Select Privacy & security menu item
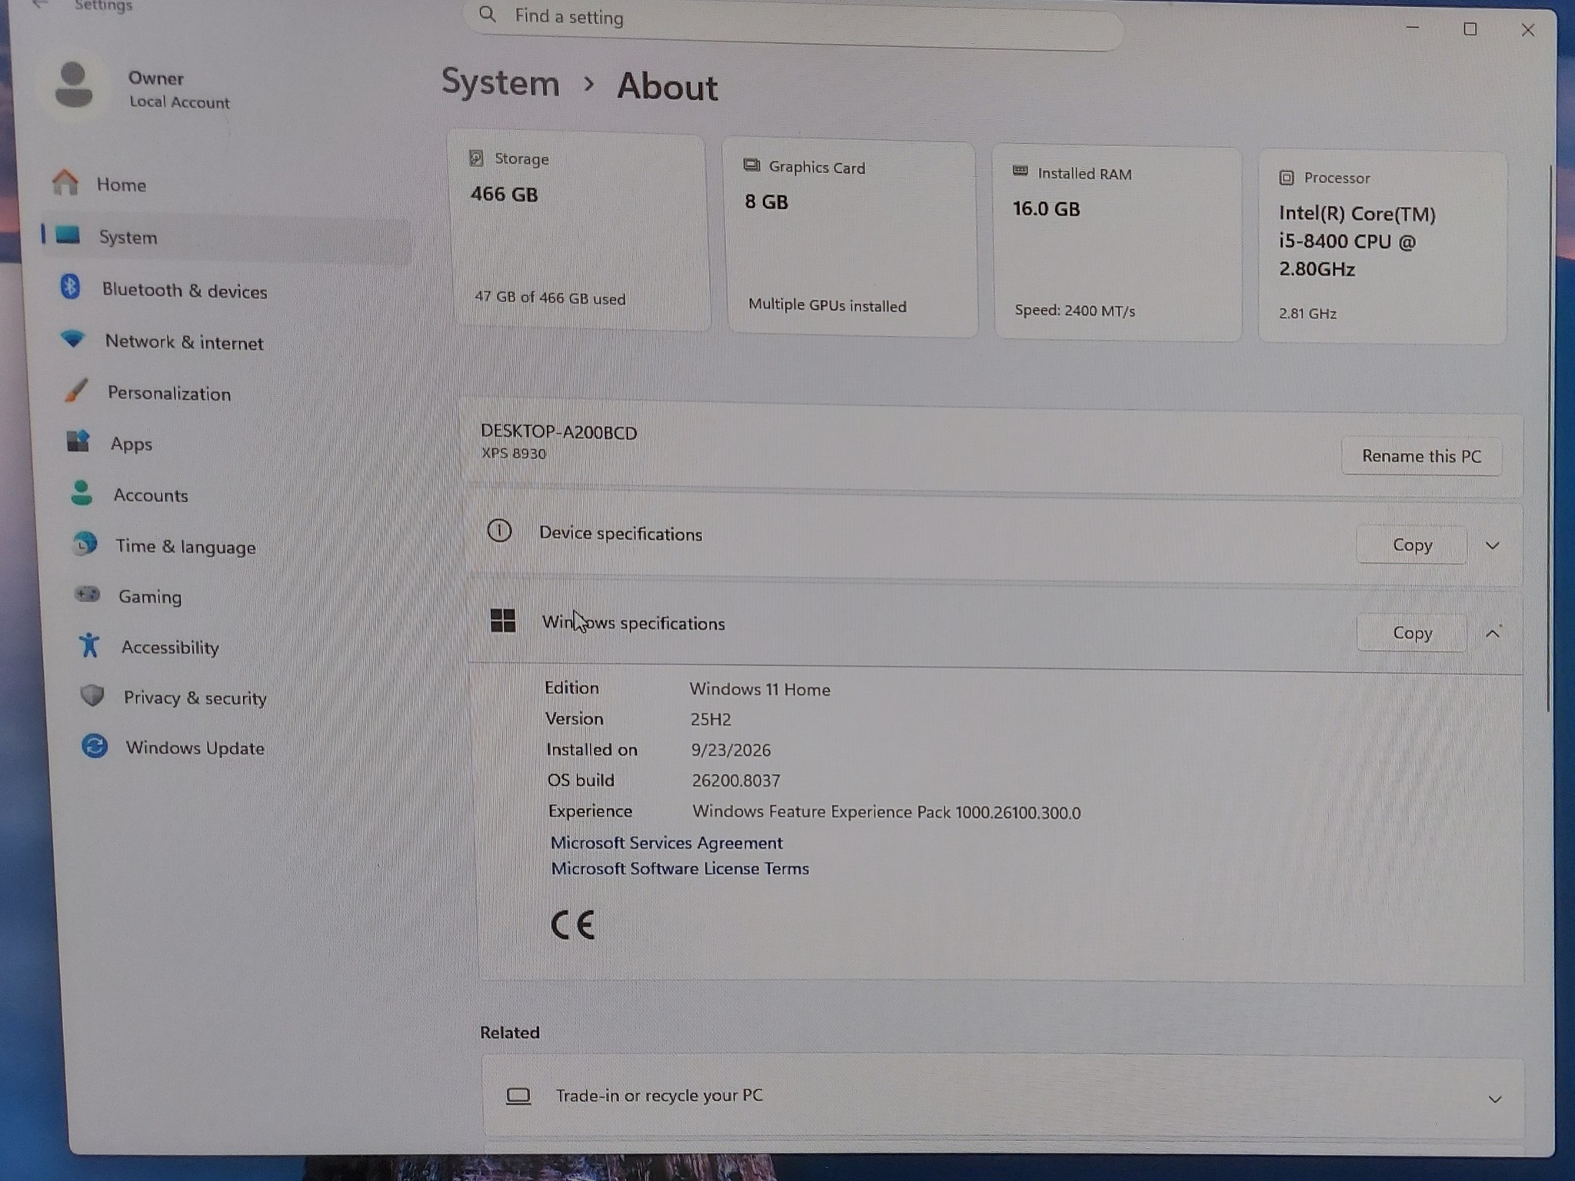 click(x=195, y=697)
